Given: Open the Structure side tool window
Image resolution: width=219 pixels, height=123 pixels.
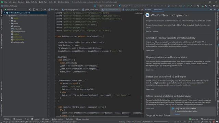Looking at the screenshot, I should point(1,85).
